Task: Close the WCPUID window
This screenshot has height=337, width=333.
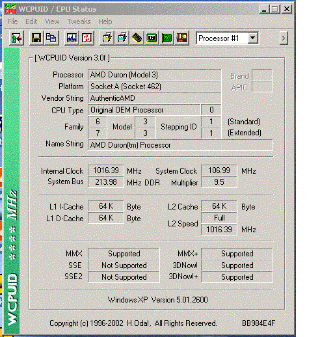Action: [287, 9]
